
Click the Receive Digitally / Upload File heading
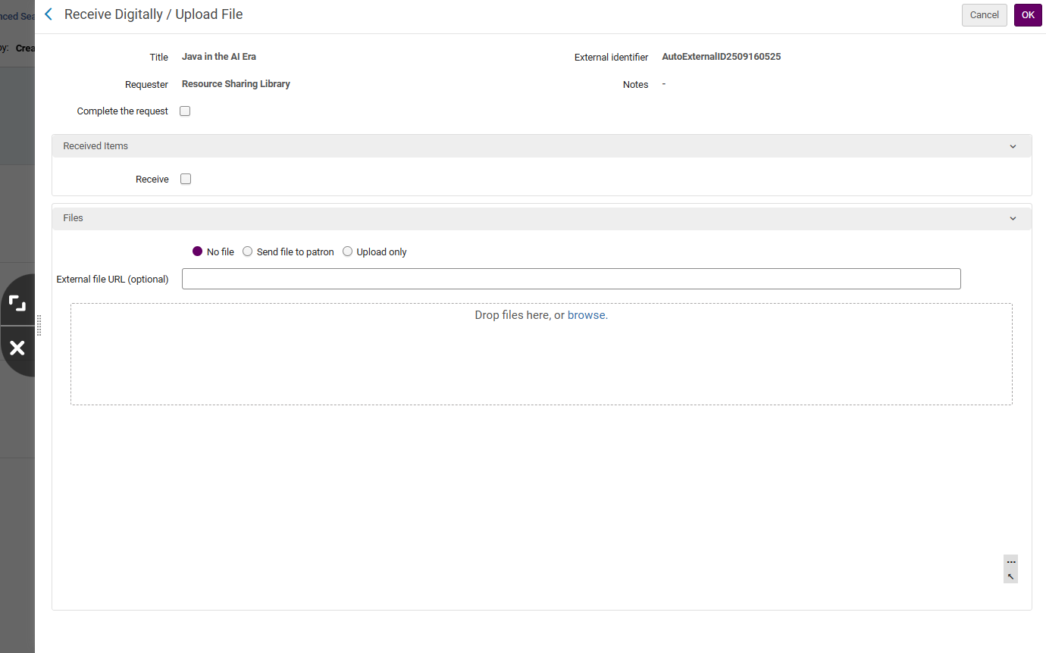[x=154, y=14]
